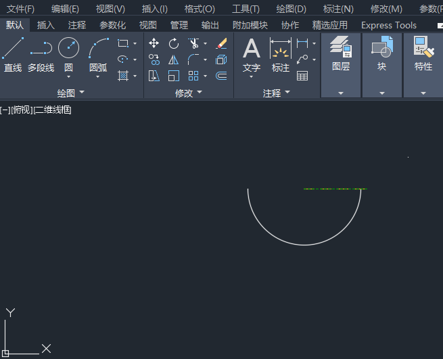Open the Rectangle dropdown arrow
This screenshot has width=443, height=359.
pyautogui.click(x=135, y=43)
